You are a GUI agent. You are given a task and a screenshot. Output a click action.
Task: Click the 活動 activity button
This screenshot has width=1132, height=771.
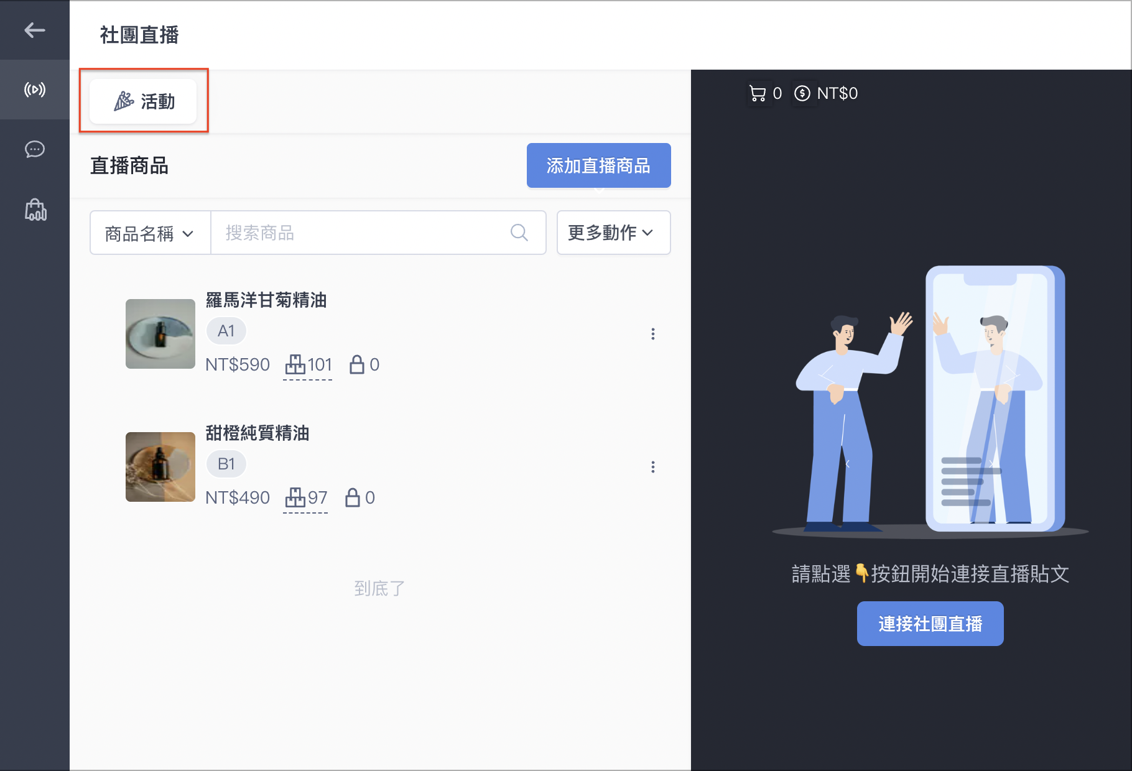pos(143,101)
